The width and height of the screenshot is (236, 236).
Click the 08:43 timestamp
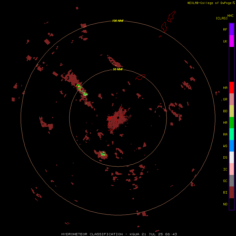(171, 234)
